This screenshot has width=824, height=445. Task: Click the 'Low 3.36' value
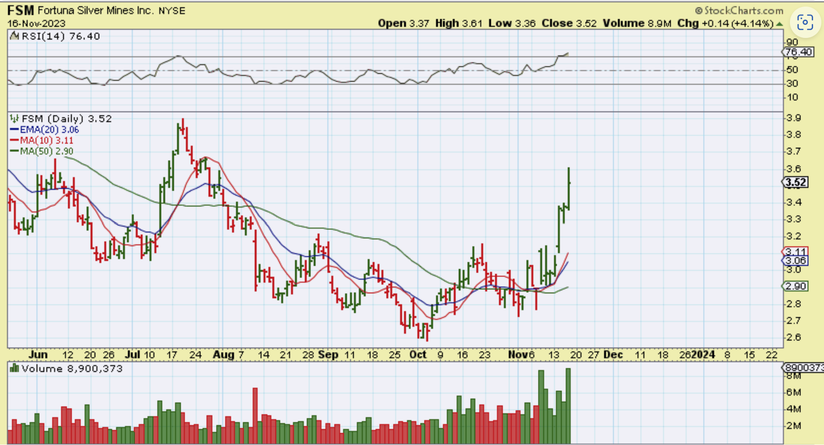click(512, 23)
